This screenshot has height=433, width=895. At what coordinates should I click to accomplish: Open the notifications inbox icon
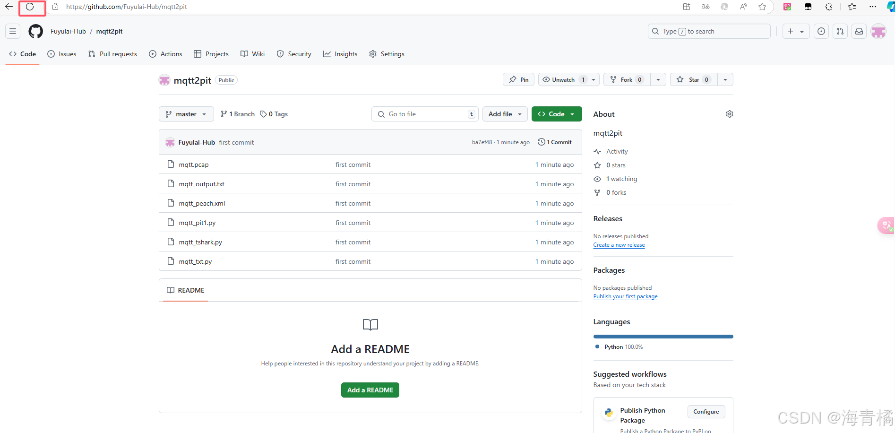coord(859,31)
